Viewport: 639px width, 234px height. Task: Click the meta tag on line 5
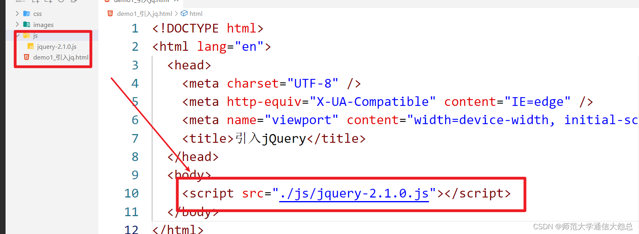pos(204,102)
